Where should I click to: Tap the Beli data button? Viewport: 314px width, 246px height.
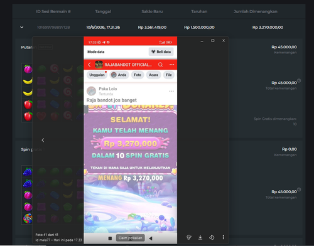pyautogui.click(x=161, y=51)
